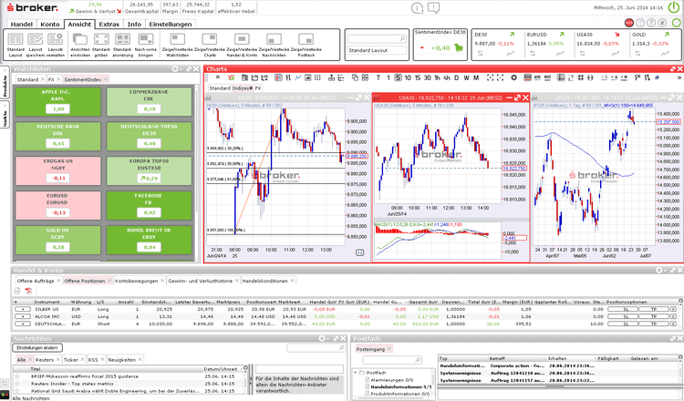Expand the Produkte side panel tab
This screenshot has height=401, width=684.
pyautogui.click(x=5, y=83)
